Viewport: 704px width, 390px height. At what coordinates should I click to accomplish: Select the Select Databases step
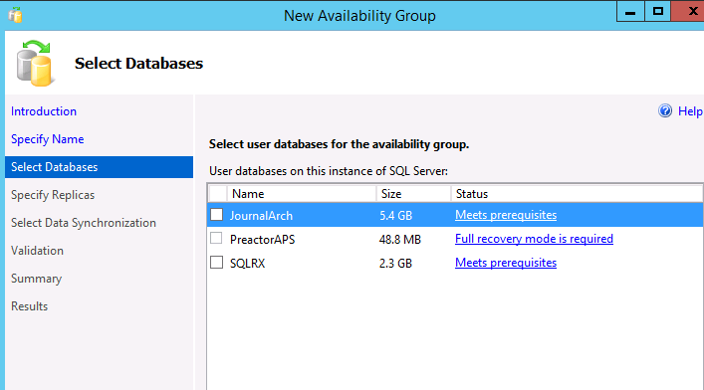[99, 167]
